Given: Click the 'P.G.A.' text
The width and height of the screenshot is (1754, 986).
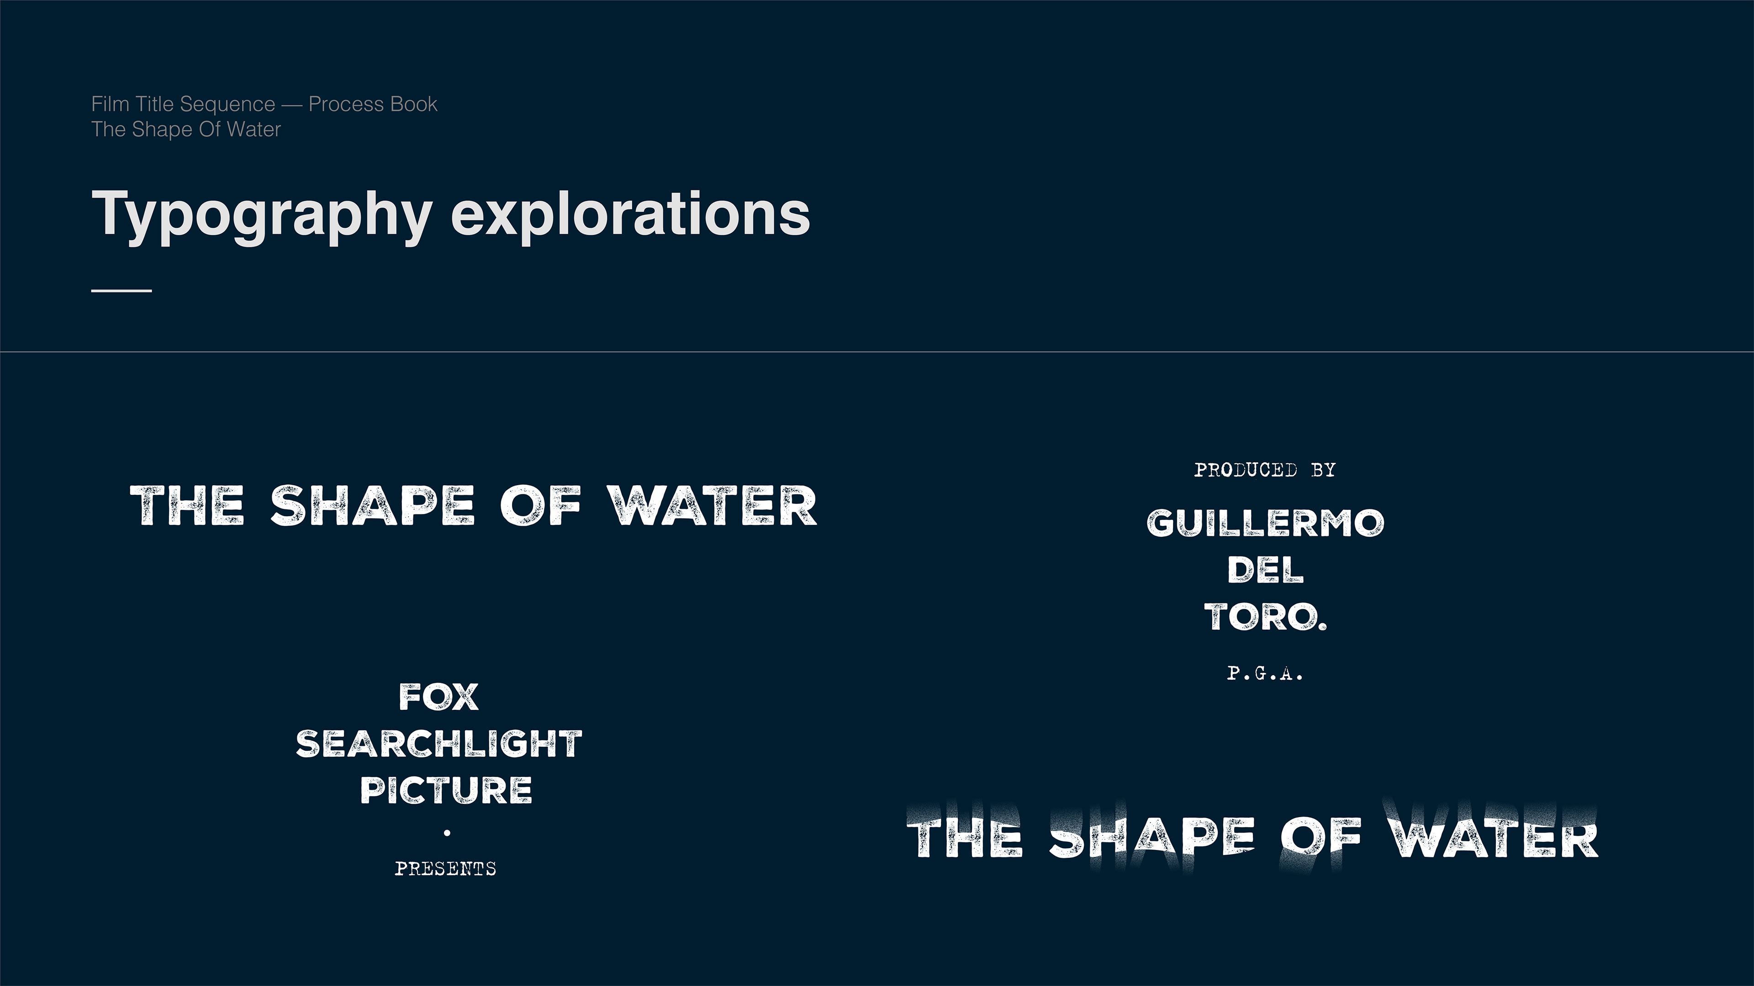Looking at the screenshot, I should click(x=1265, y=674).
